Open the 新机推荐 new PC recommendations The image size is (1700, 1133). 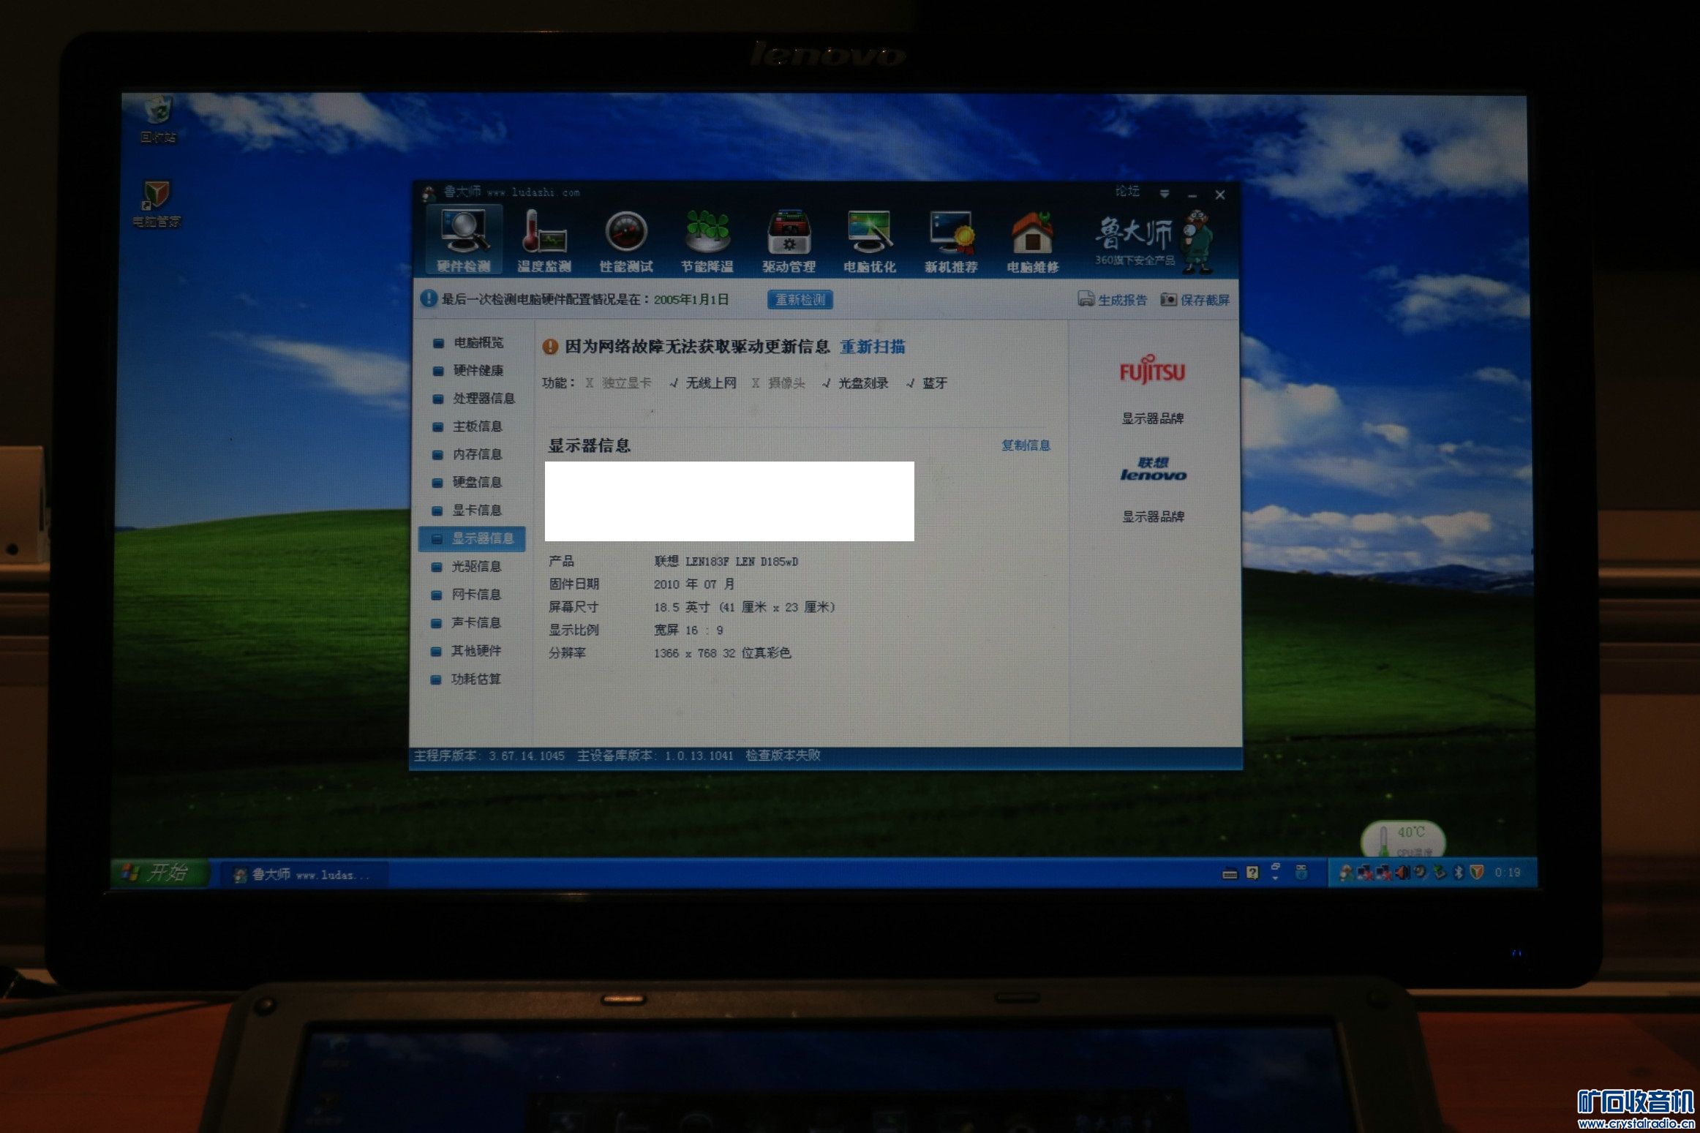tap(951, 241)
